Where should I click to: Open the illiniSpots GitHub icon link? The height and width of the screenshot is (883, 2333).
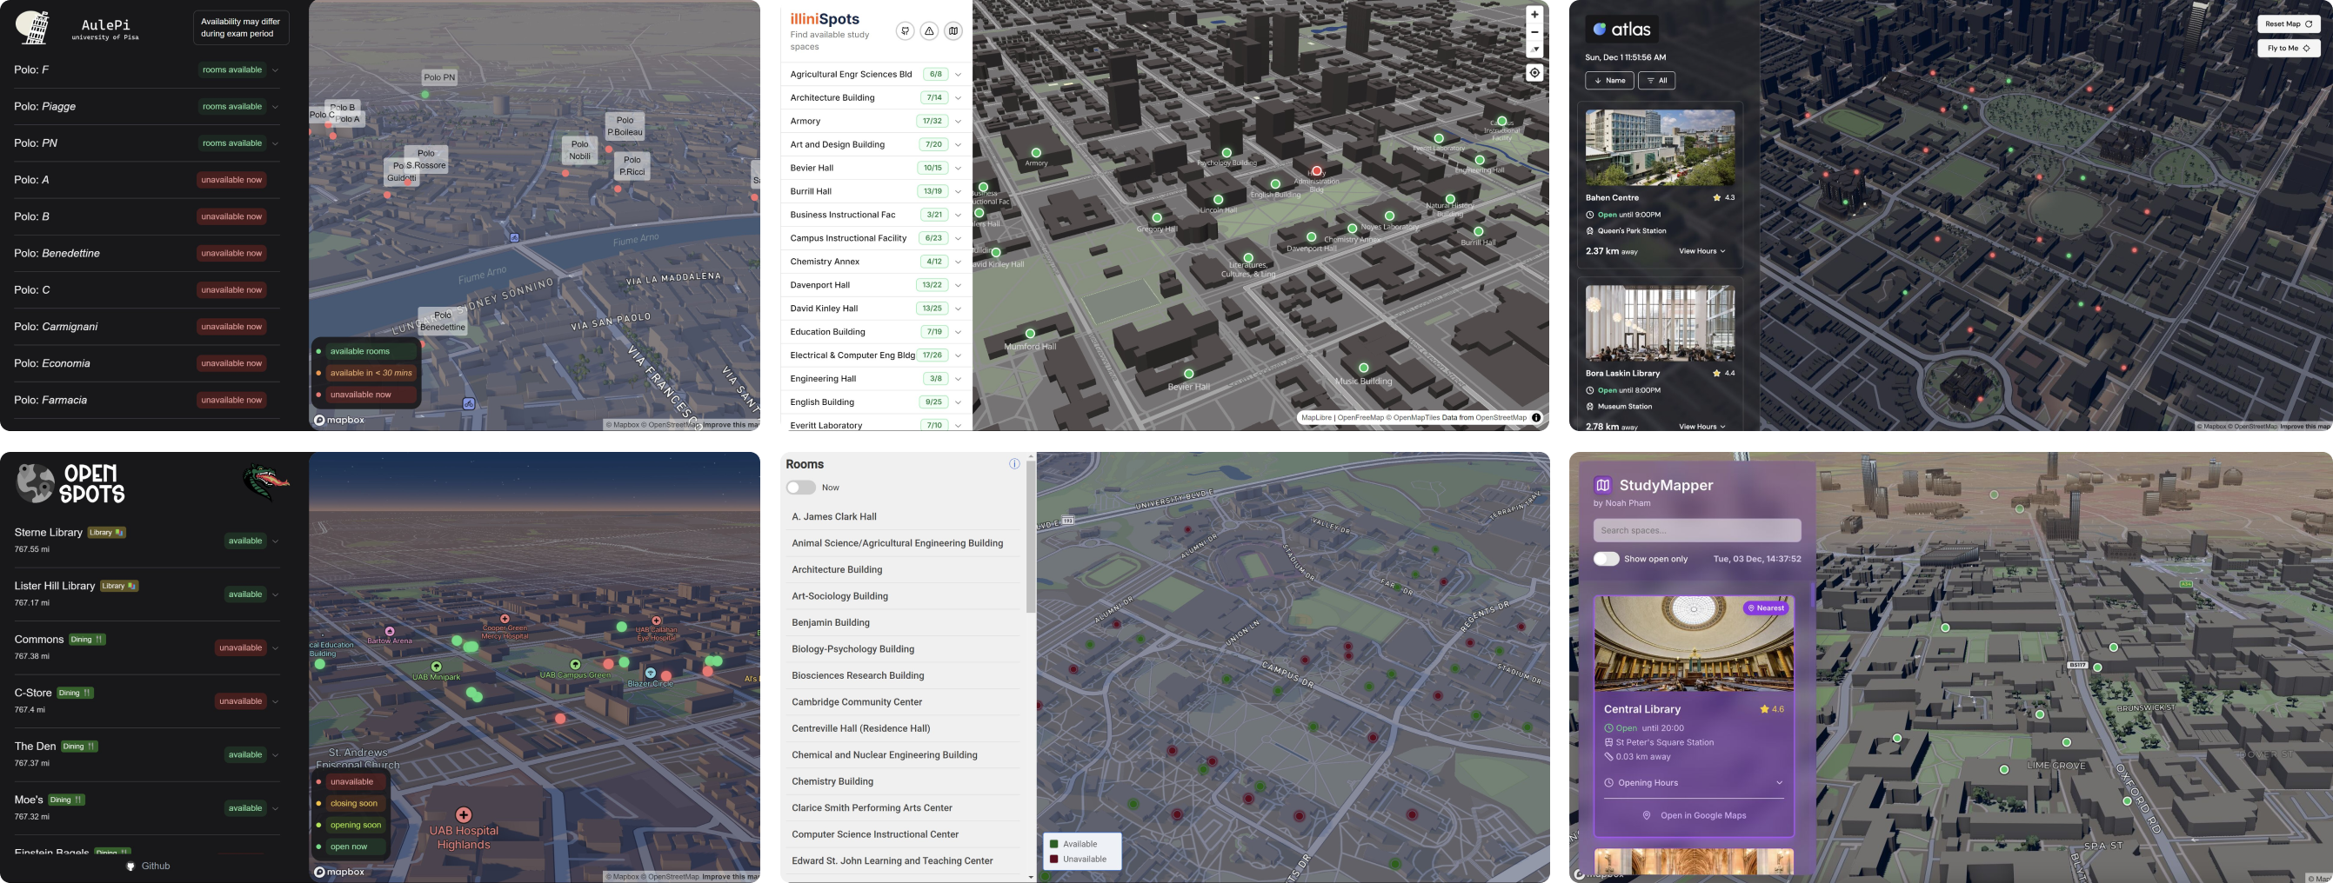tap(904, 31)
